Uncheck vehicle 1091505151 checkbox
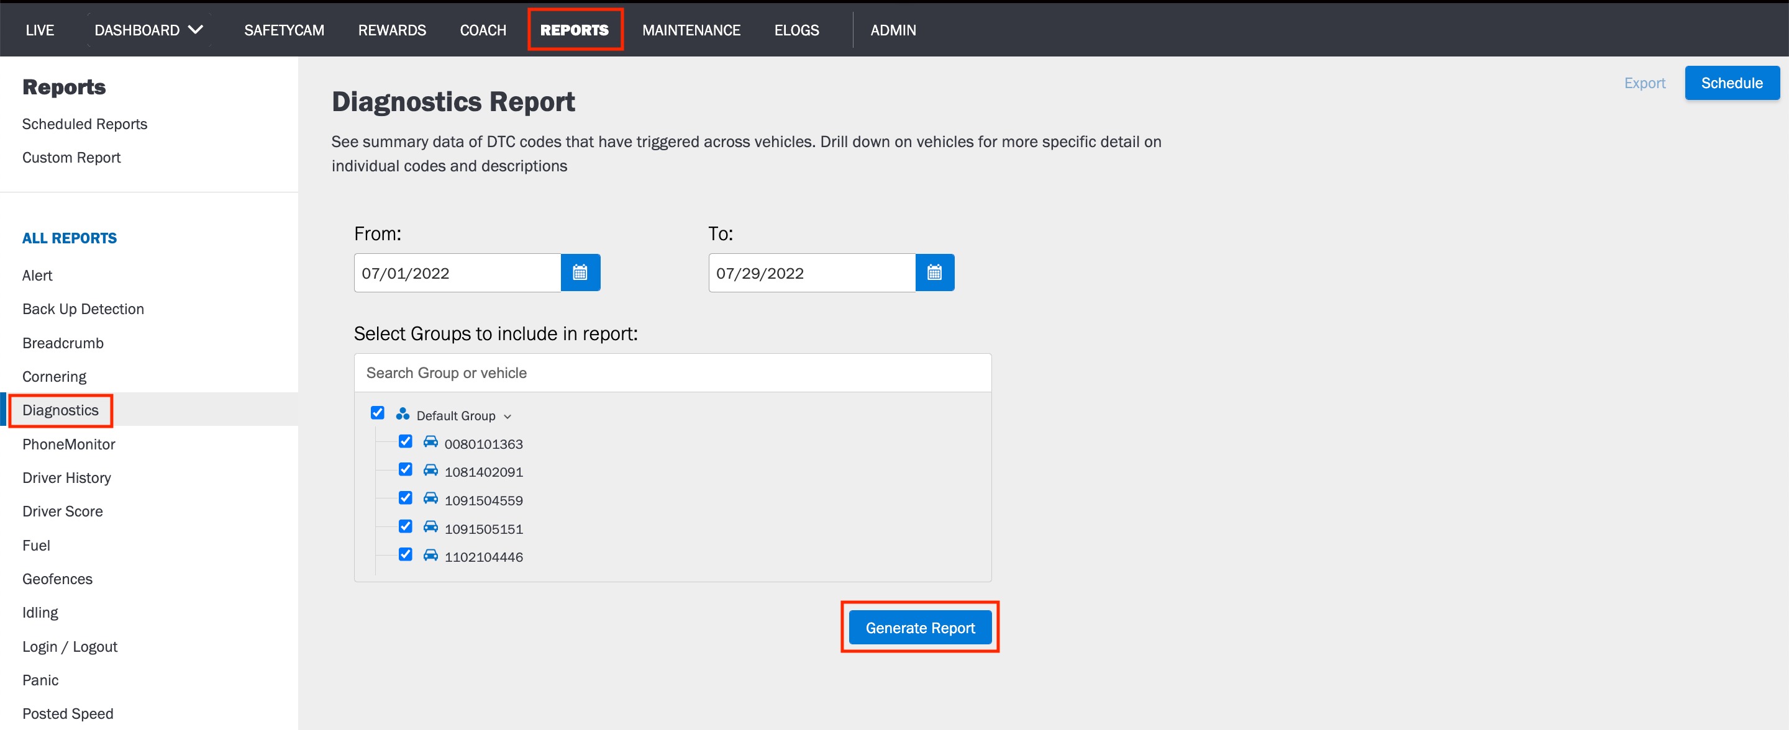The height and width of the screenshot is (730, 1789). pos(406,526)
